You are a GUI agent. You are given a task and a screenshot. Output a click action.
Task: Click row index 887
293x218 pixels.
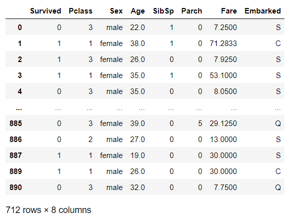pos(16,155)
